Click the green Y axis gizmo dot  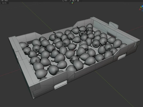click(141, 7)
